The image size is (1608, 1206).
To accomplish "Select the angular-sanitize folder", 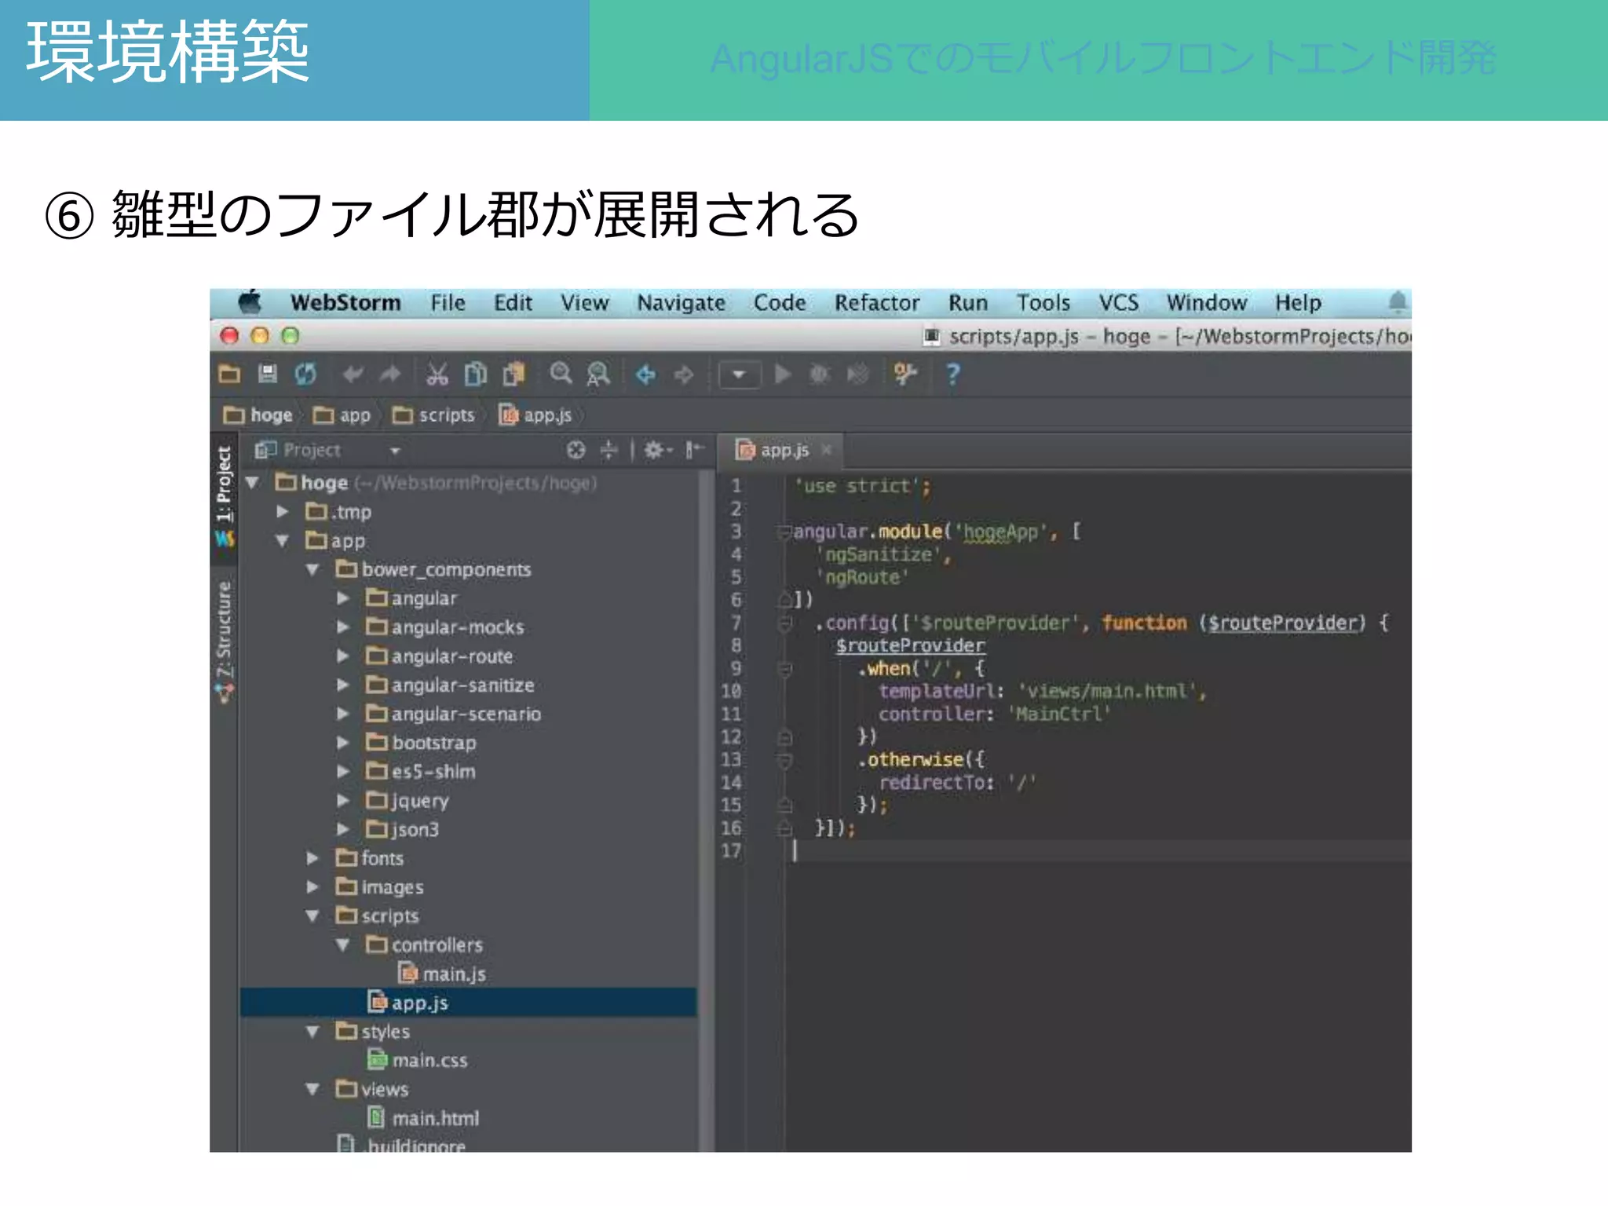I will tap(450, 685).
